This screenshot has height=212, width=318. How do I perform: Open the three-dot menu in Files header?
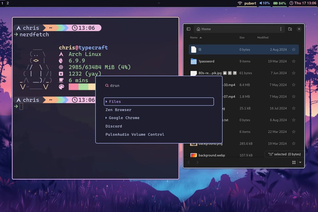[281, 29]
